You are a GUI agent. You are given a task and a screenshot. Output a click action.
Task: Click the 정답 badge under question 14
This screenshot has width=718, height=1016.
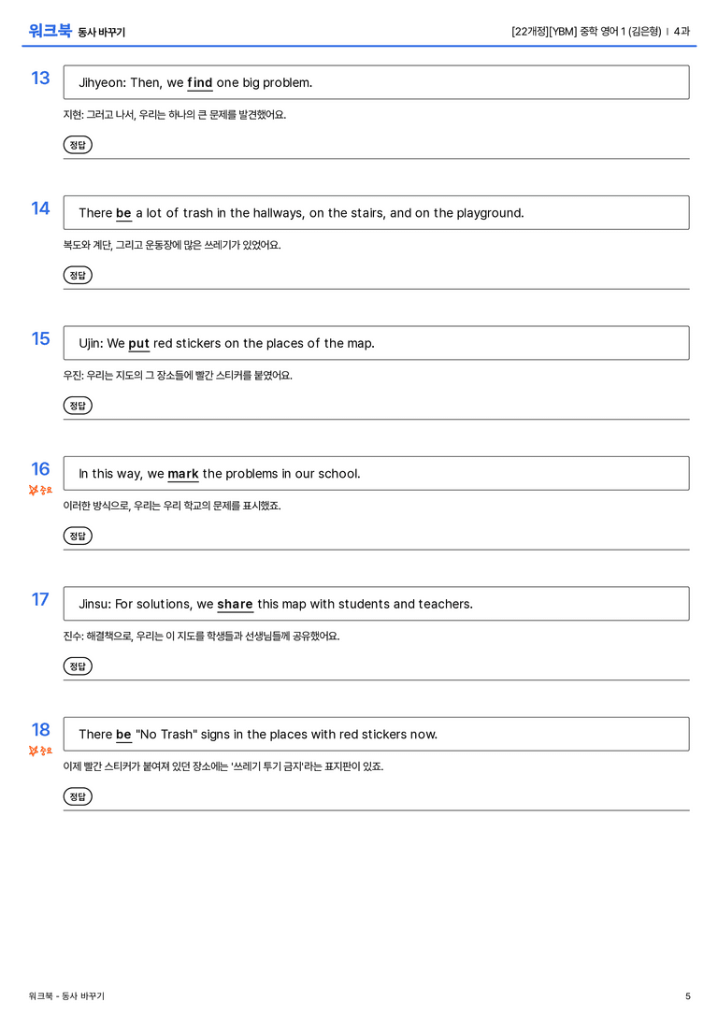click(x=78, y=275)
